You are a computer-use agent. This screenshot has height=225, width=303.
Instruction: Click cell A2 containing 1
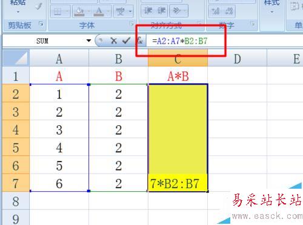click(x=59, y=93)
